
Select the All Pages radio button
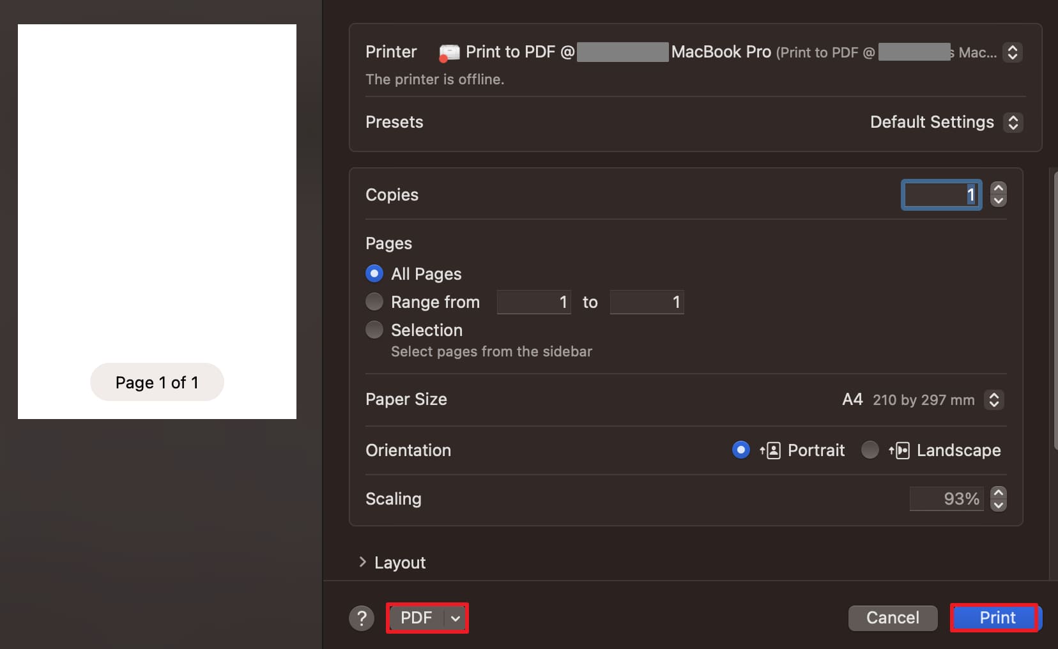pos(374,273)
